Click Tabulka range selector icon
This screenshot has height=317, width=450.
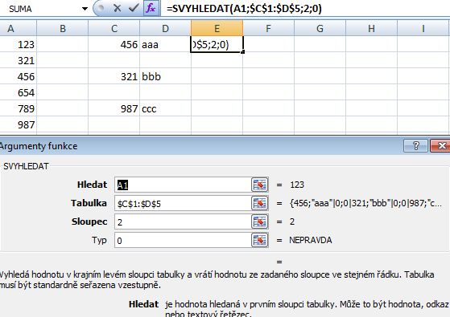[260, 203]
